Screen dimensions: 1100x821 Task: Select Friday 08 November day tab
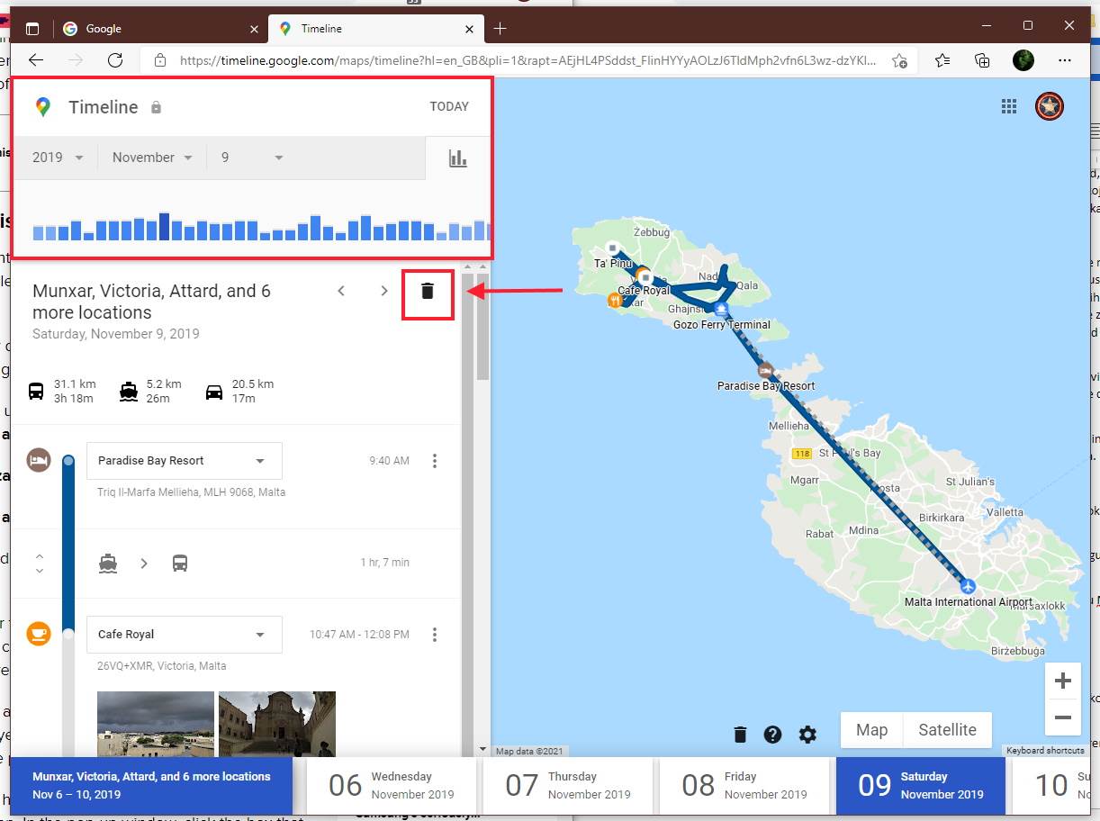coord(747,785)
